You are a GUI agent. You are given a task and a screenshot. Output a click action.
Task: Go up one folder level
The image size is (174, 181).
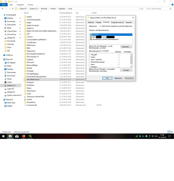(x=13, y=9)
